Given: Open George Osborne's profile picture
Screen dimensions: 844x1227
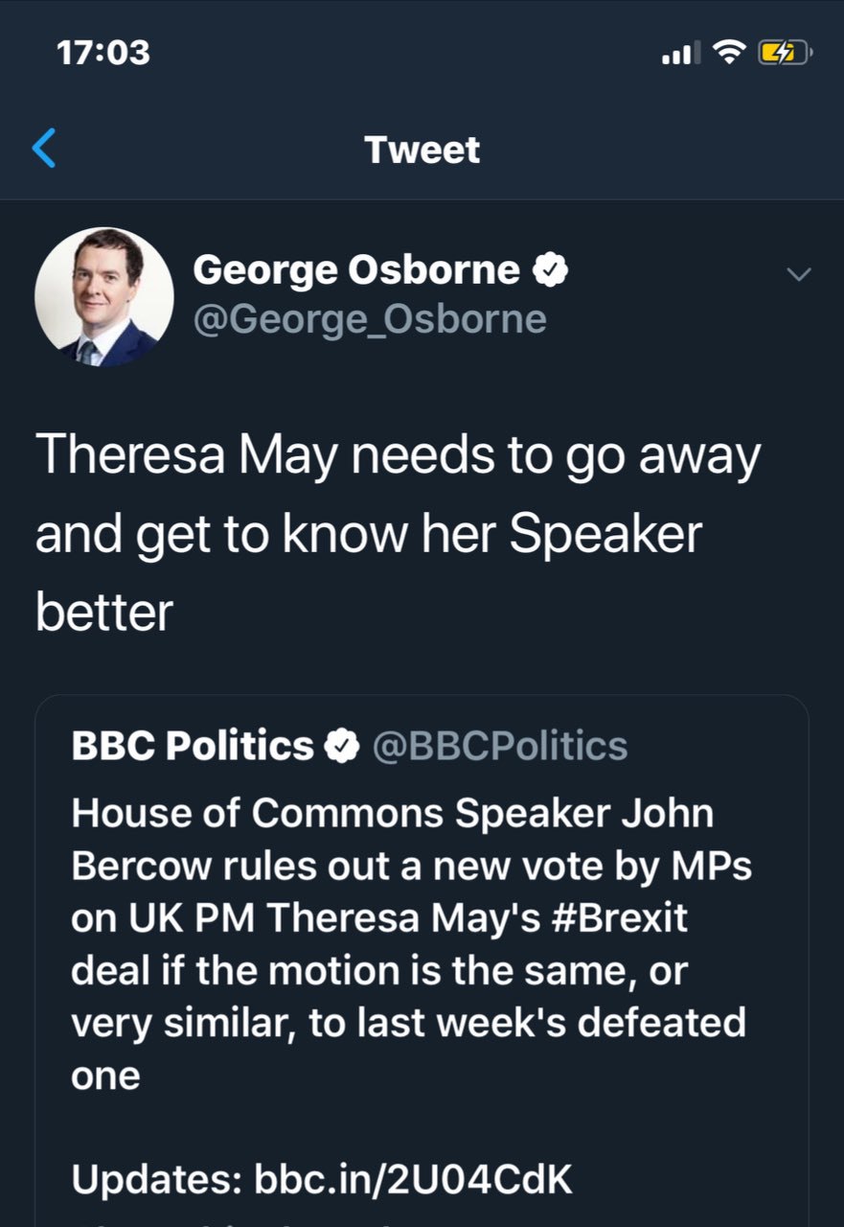Looking at the screenshot, I should click(103, 297).
